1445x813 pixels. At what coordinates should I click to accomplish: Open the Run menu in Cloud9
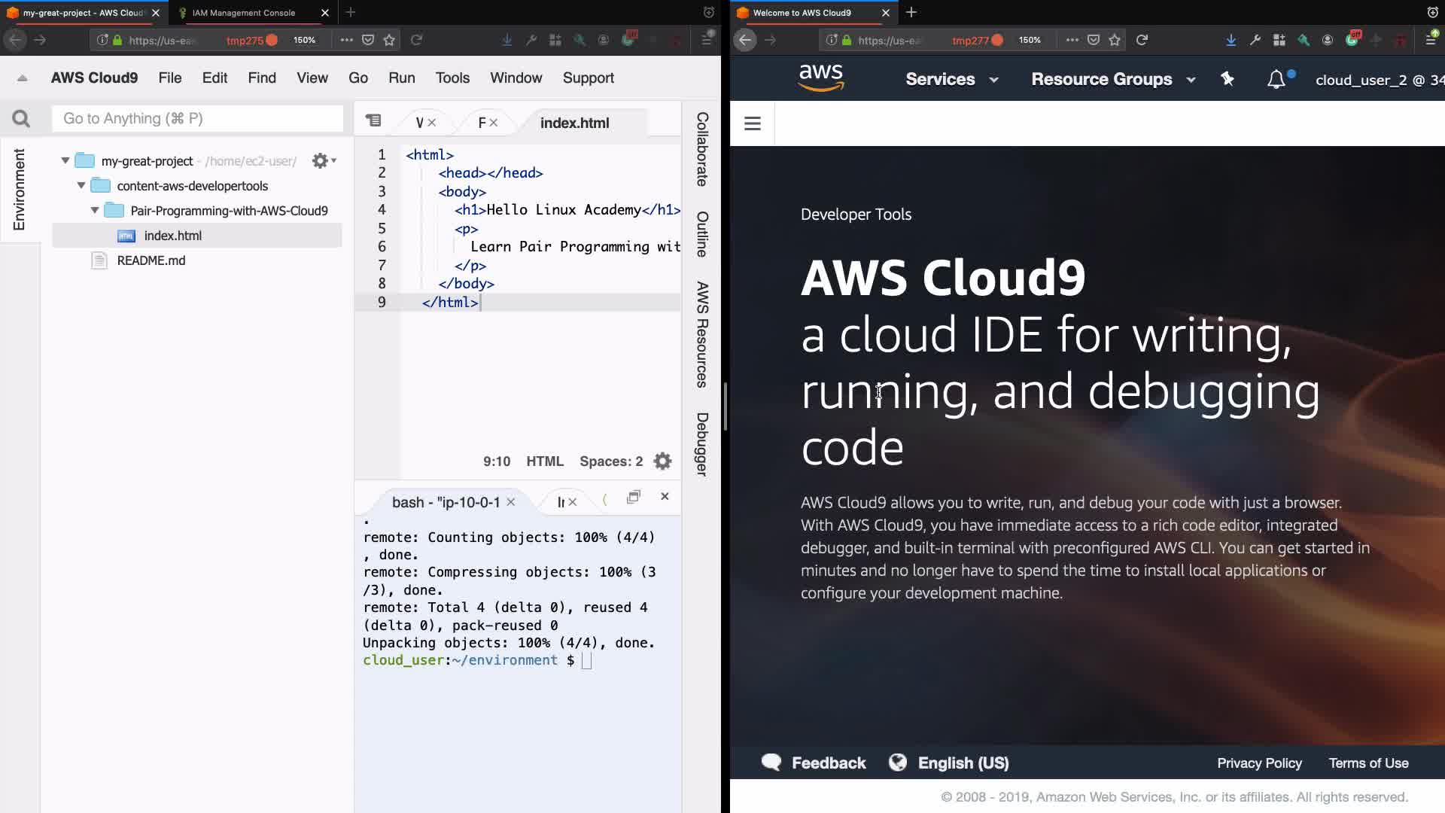[x=401, y=78]
